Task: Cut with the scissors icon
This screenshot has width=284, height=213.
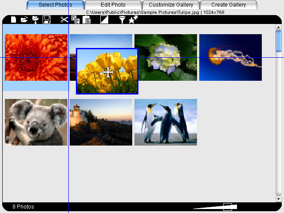Action: (64, 20)
